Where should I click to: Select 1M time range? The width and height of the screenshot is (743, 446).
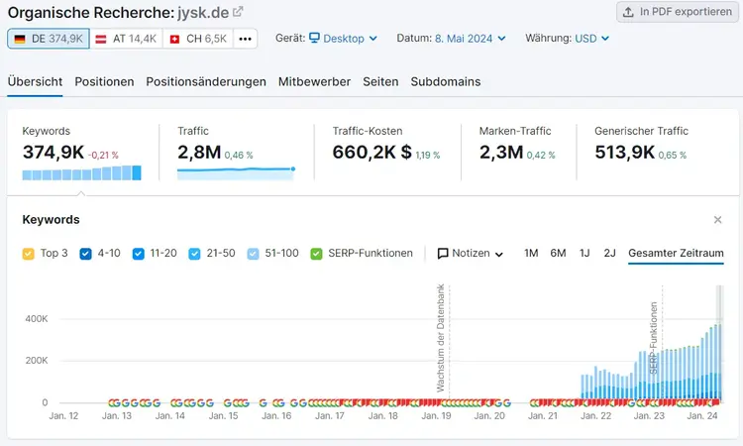point(531,253)
